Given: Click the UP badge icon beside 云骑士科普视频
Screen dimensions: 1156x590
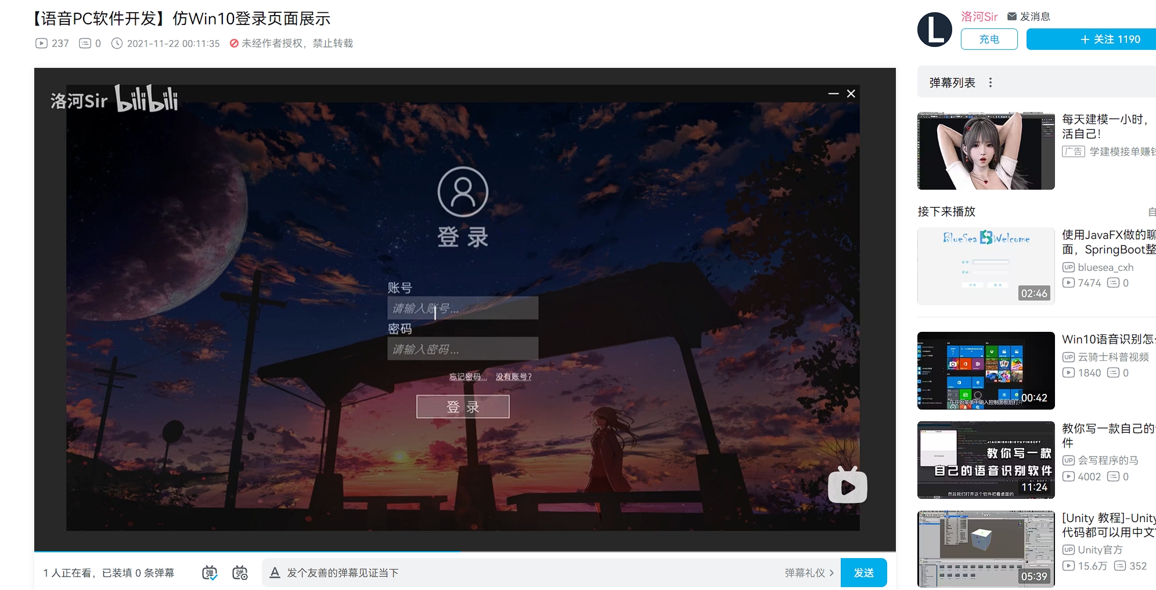Looking at the screenshot, I should [x=1068, y=357].
